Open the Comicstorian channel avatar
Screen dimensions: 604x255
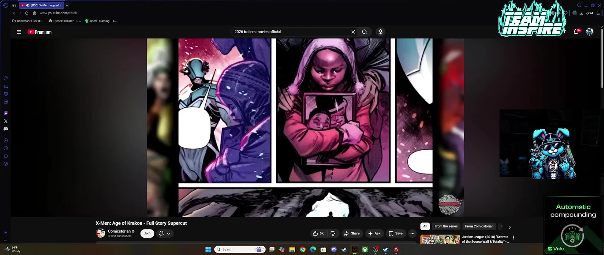[x=101, y=233]
